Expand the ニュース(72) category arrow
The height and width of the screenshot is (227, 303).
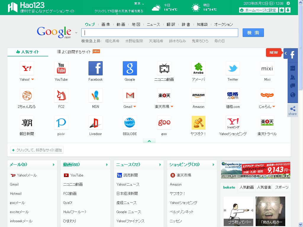point(160,165)
